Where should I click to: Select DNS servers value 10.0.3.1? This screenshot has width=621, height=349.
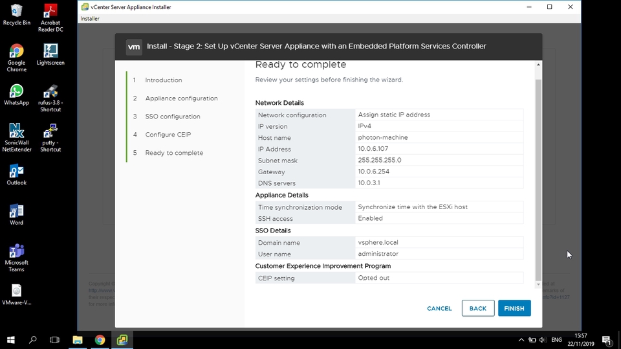click(369, 183)
